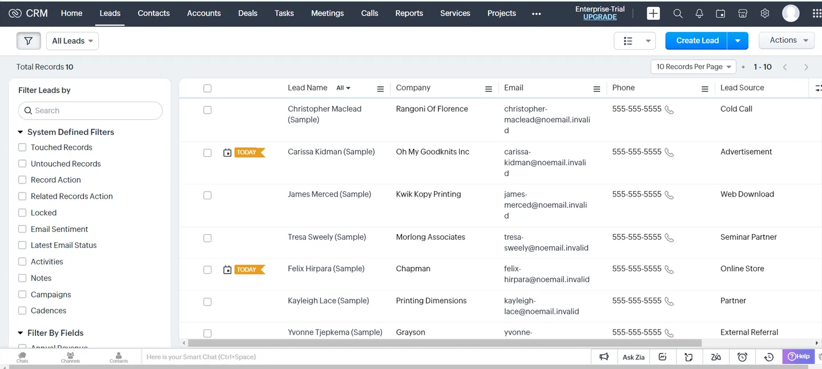Click phone icon in James Merced row

(x=669, y=195)
